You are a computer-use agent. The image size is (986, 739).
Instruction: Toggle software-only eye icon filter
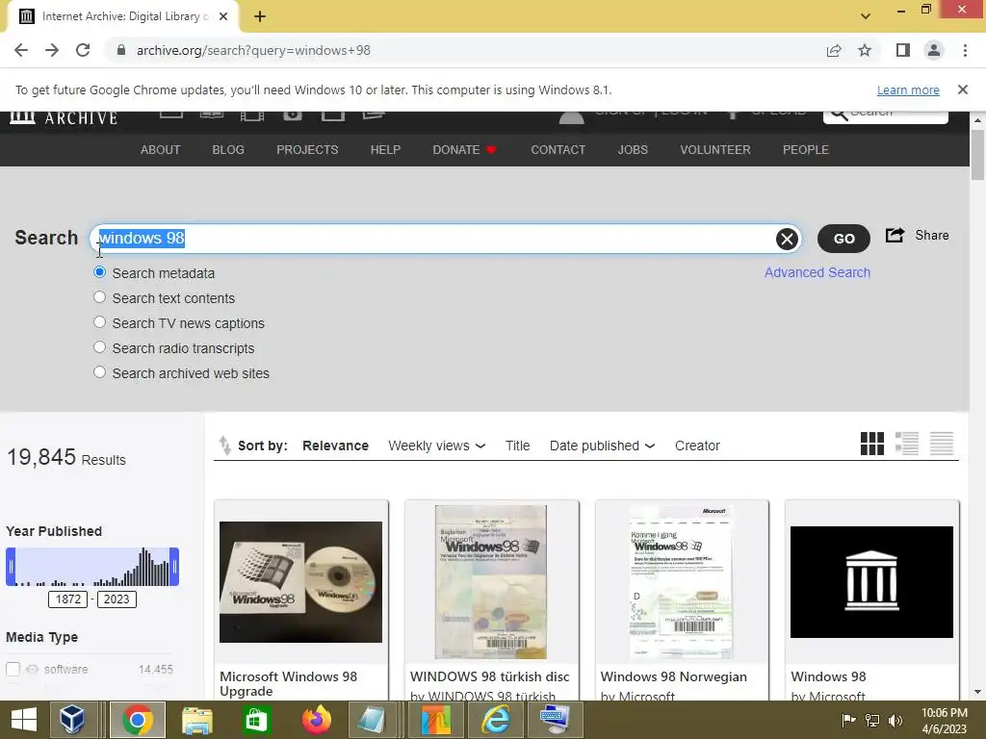point(32,670)
